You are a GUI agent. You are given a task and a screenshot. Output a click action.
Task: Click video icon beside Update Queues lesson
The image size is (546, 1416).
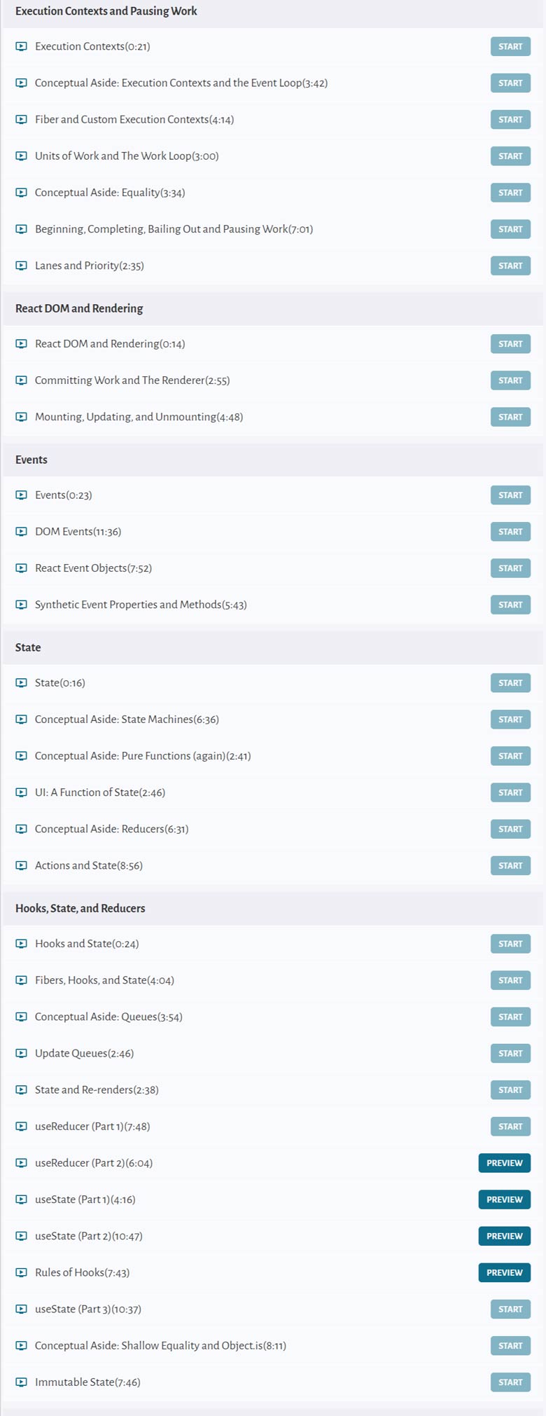pyautogui.click(x=21, y=1053)
